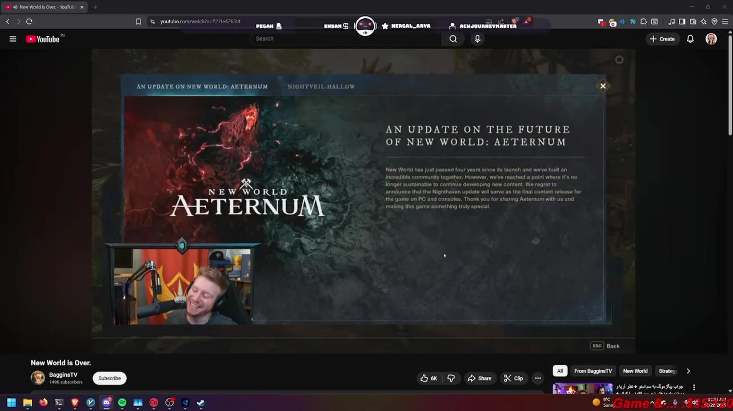Open the YouTube account avatar menu
The width and height of the screenshot is (733, 411).
tap(711, 39)
